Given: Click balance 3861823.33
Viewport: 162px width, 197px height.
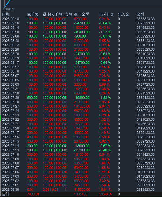Looking at the screenshot, I should [x=146, y=45].
